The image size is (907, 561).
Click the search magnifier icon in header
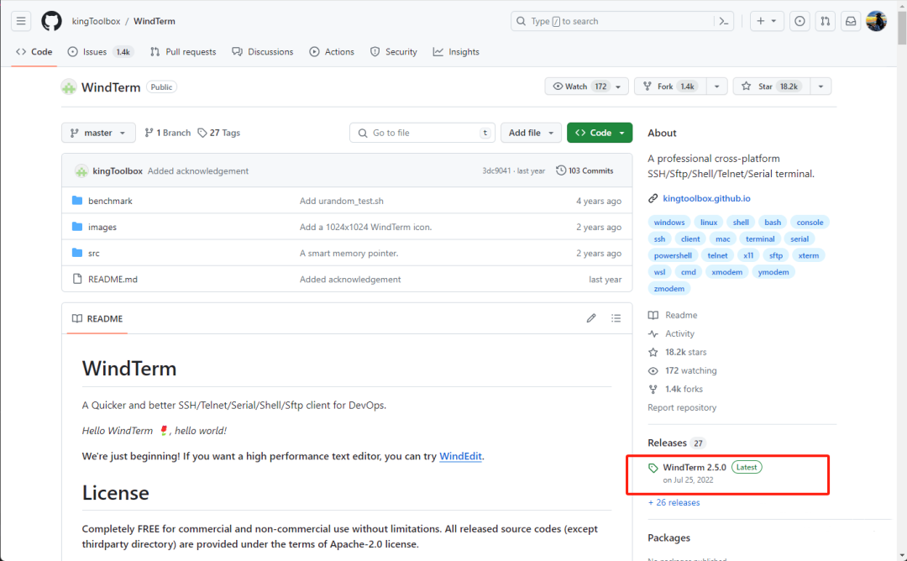(x=522, y=21)
